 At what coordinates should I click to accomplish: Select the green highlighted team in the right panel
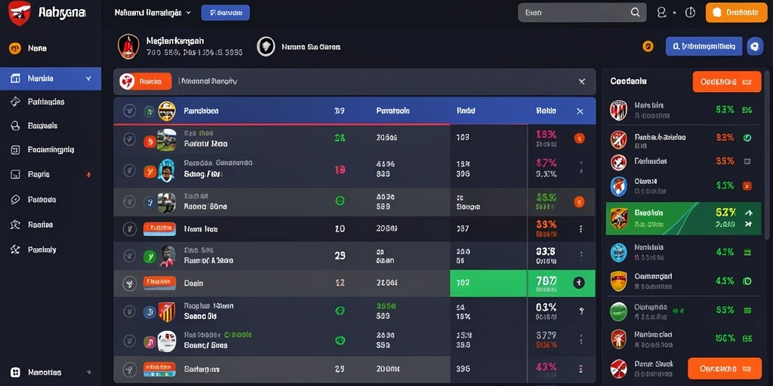tap(683, 218)
